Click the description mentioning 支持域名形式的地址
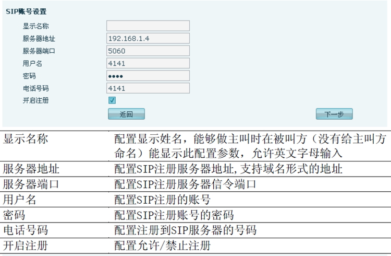The height and width of the screenshot is (256, 391). [228, 169]
